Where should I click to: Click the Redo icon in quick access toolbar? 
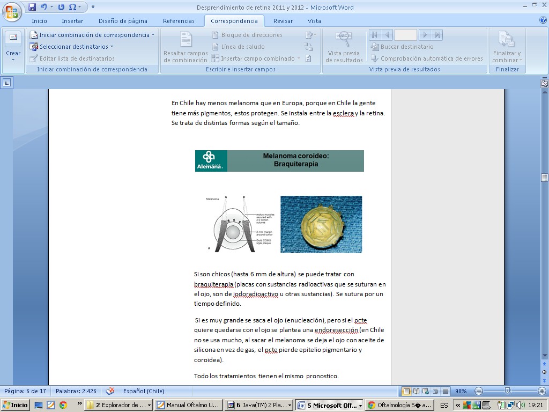[61, 7]
